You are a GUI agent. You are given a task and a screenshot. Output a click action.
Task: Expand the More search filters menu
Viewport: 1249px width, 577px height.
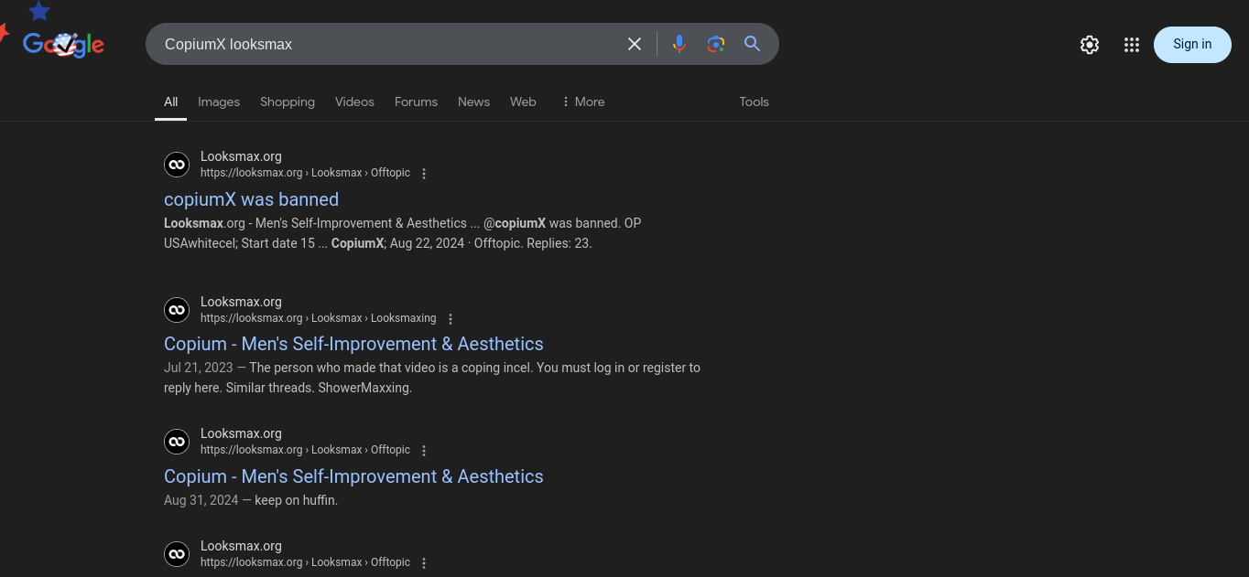tap(583, 102)
